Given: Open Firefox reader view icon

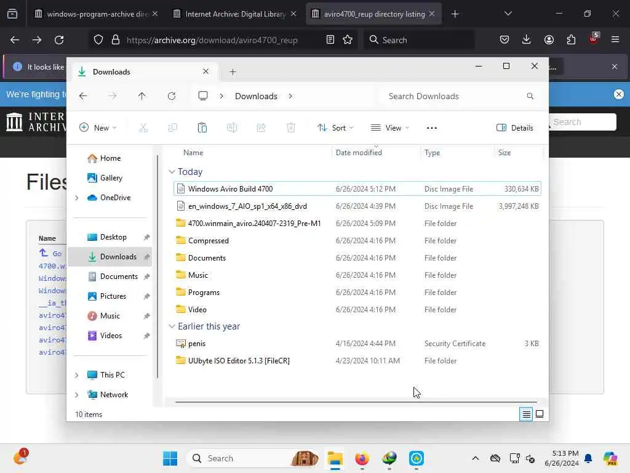Looking at the screenshot, I should tap(330, 40).
